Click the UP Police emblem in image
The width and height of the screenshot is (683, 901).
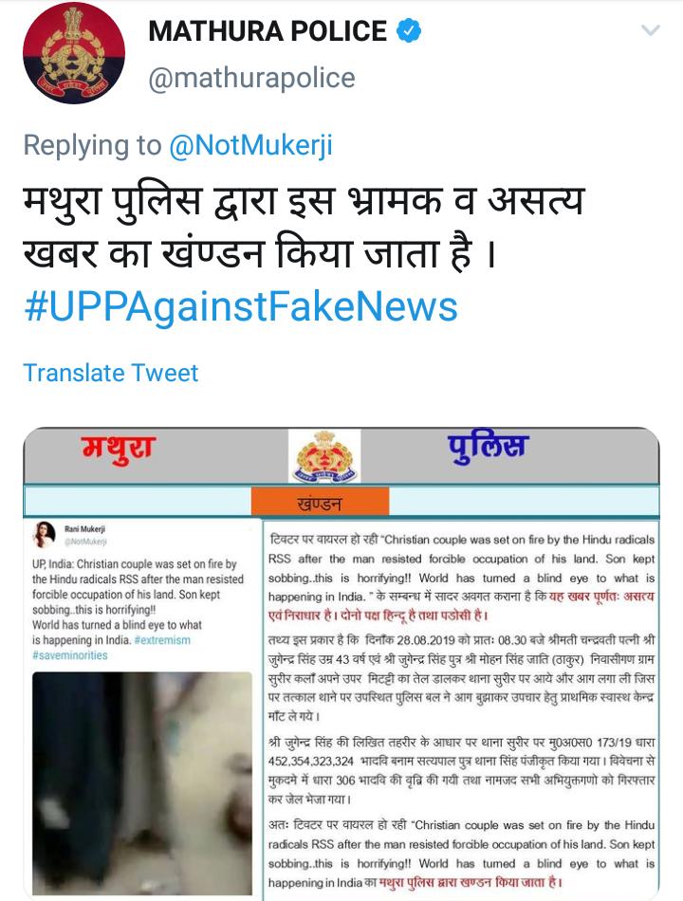pyautogui.click(x=324, y=457)
